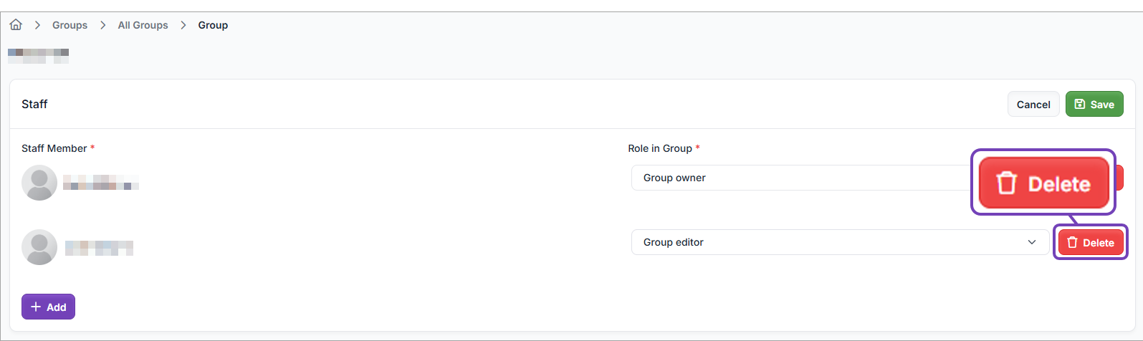Click the floppy disk icon on Save

coord(1080,105)
